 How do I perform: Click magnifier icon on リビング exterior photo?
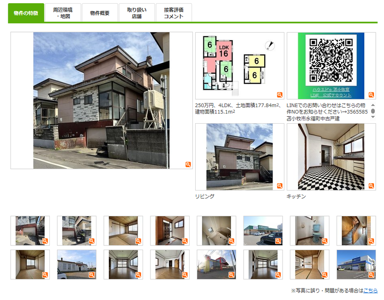click(280, 185)
